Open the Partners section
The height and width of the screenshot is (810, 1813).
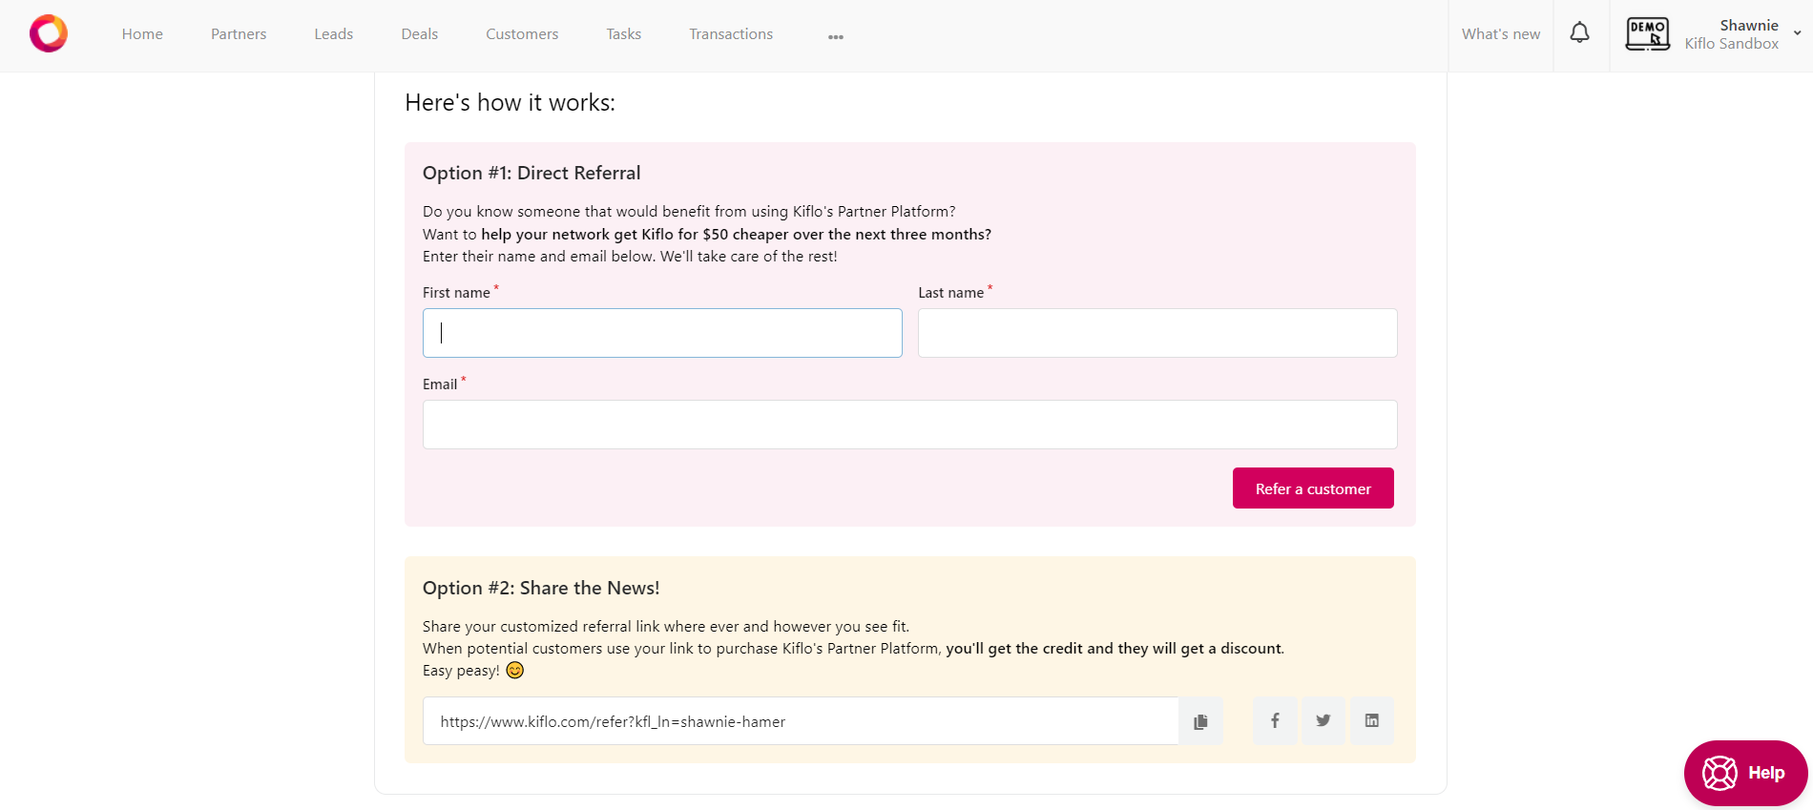pyautogui.click(x=239, y=34)
